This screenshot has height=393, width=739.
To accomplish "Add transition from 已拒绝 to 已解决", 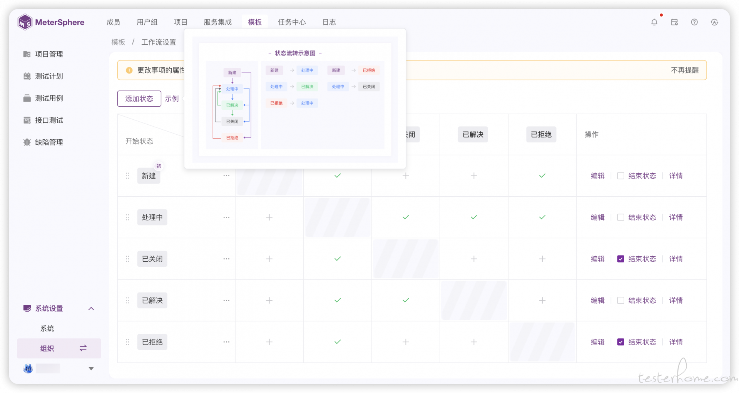I will pos(474,342).
